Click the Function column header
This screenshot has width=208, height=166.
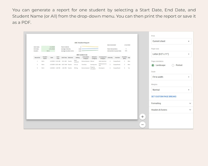(x=117, y=58)
